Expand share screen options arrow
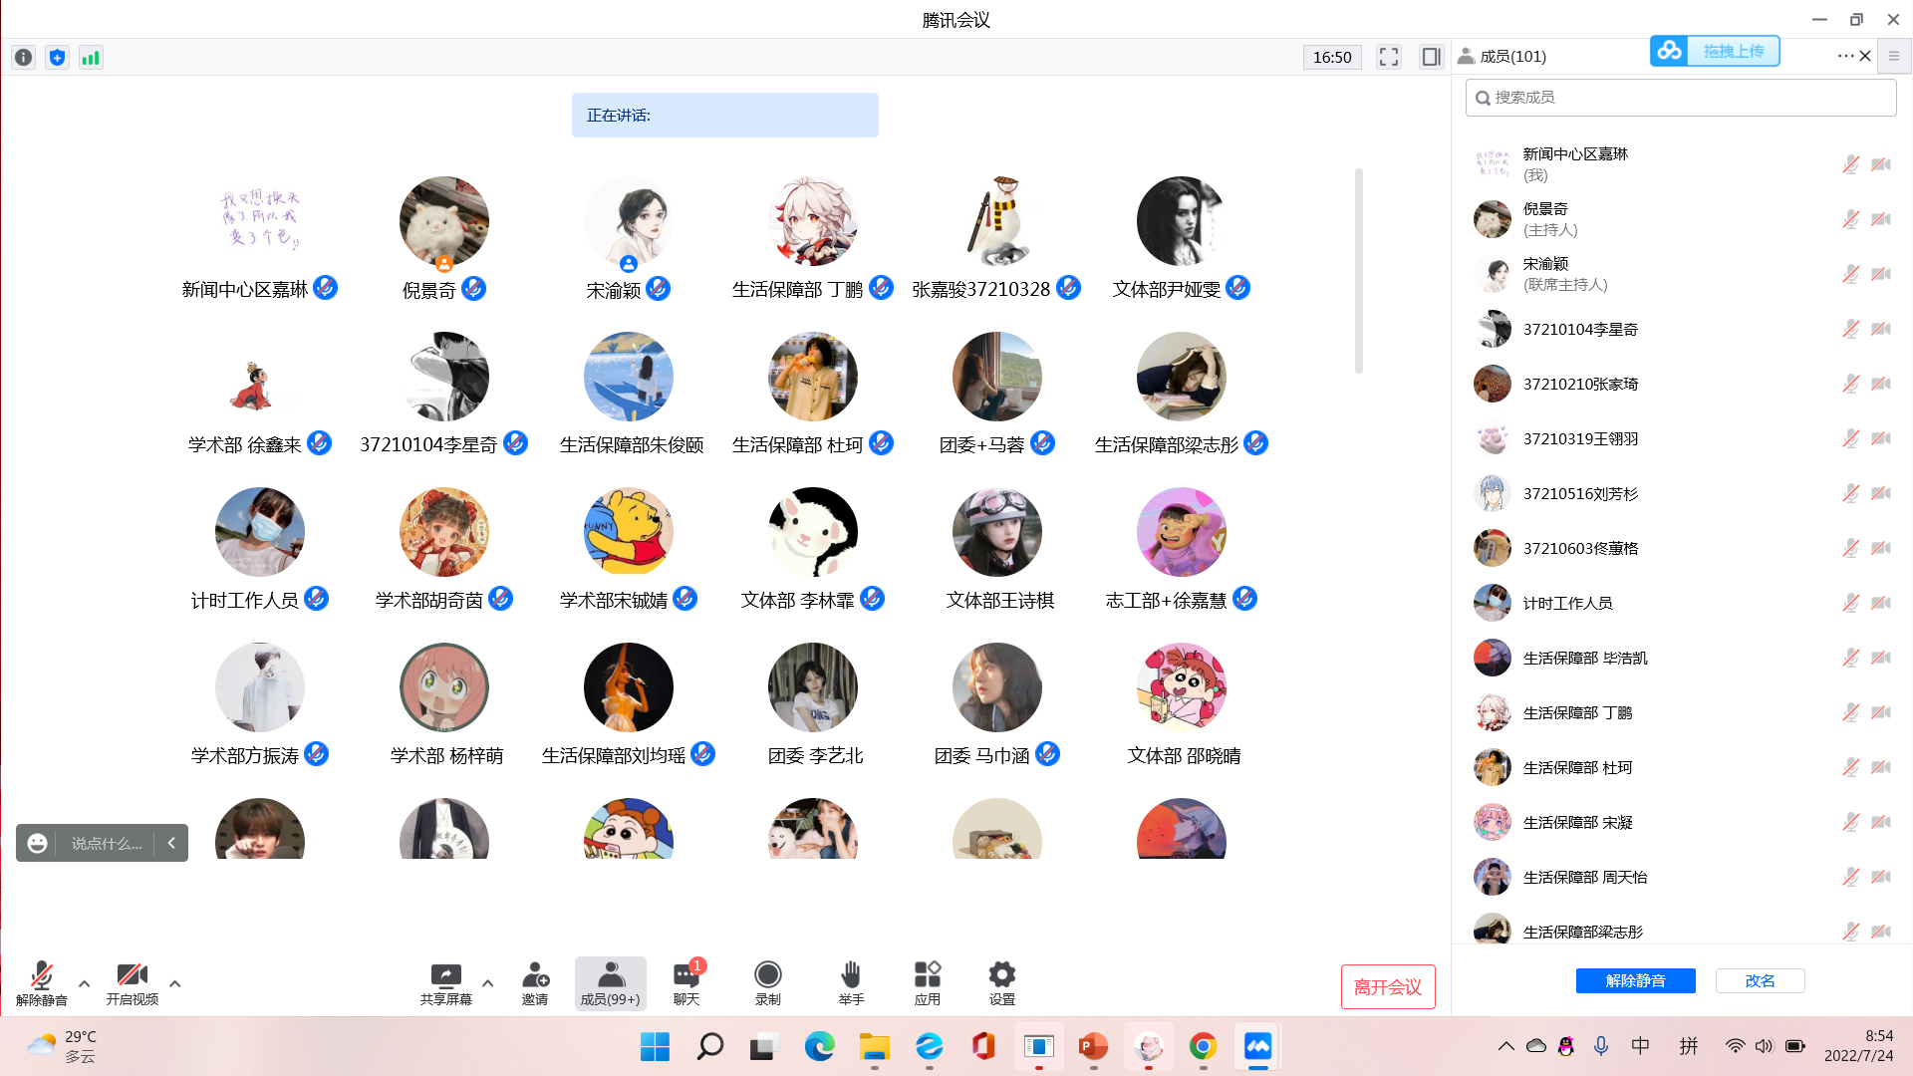This screenshot has width=1913, height=1076. point(488,983)
